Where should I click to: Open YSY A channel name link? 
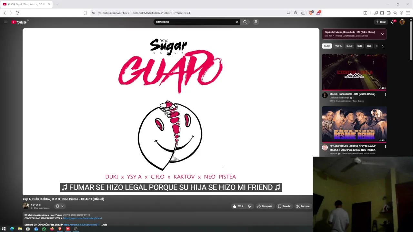35,205
